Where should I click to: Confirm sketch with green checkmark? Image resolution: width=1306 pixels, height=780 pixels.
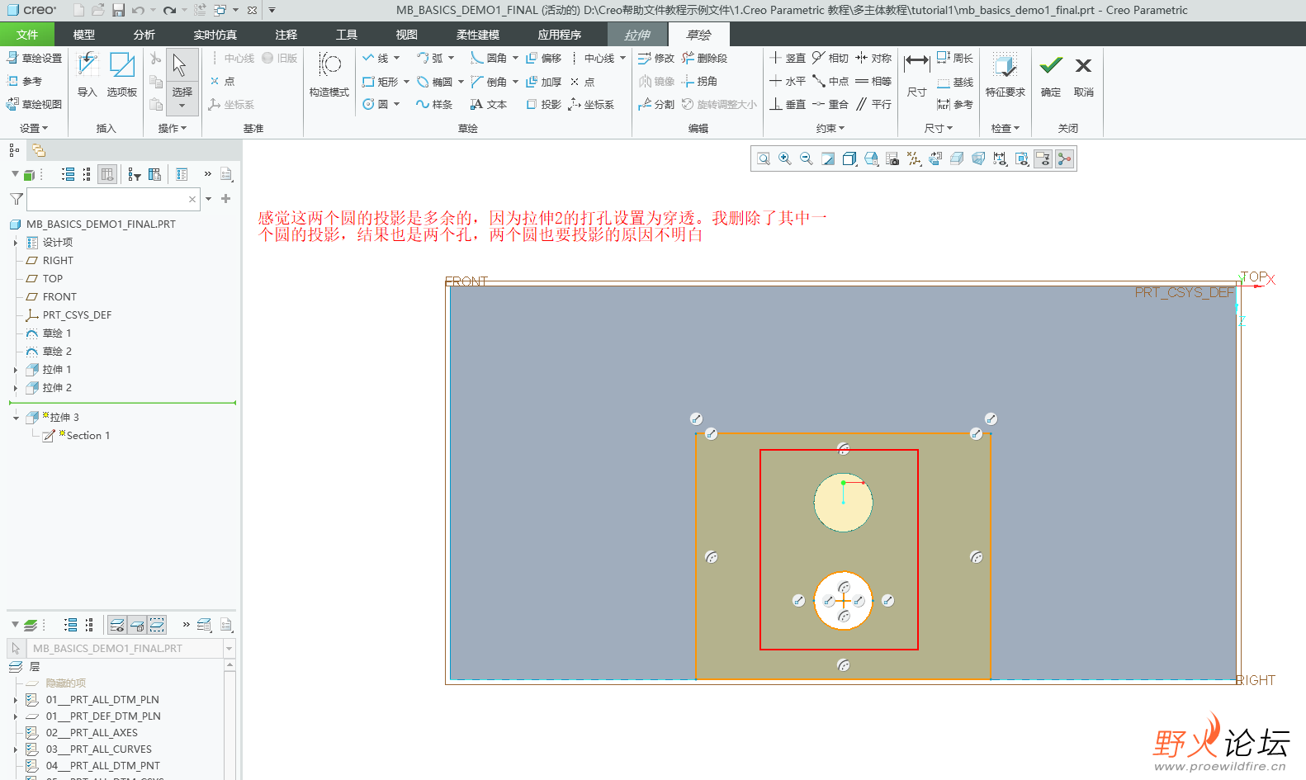pos(1051,65)
